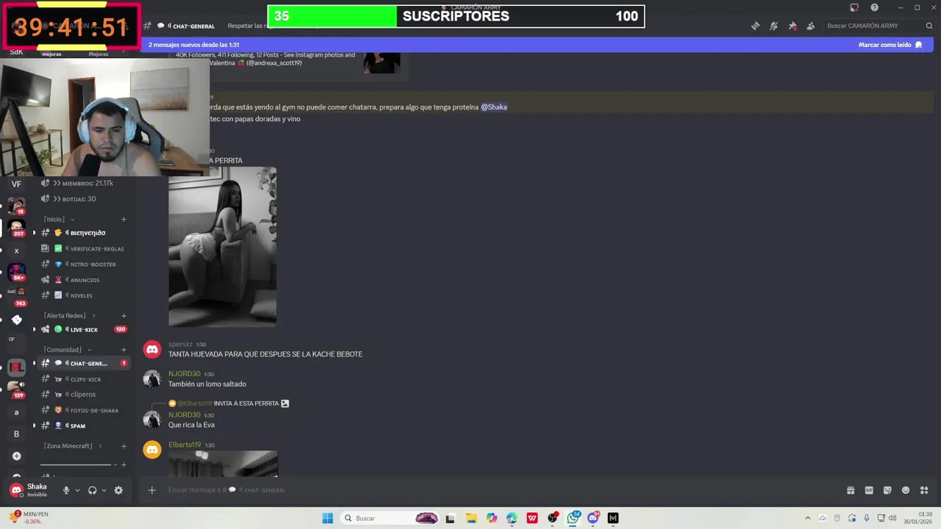941x529 pixels.
Task: Click the plus attach-file button
Action: [x=151, y=490]
